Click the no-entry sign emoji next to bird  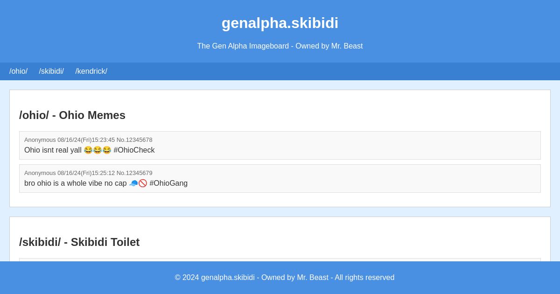click(143, 183)
